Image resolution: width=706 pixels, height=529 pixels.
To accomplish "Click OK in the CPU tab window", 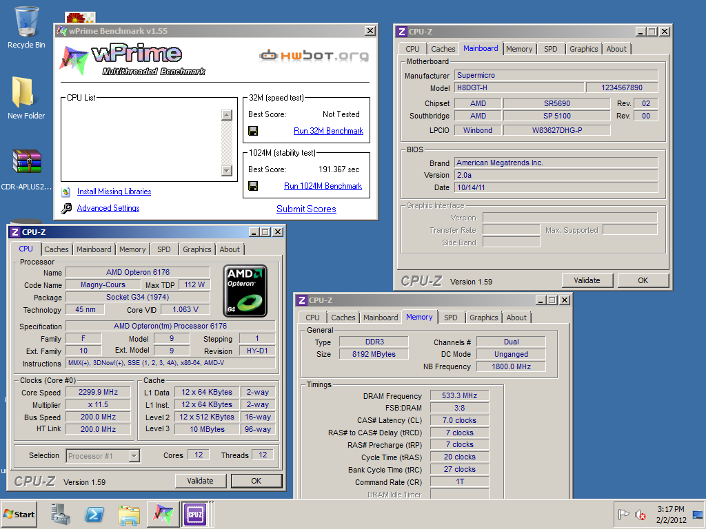I will (x=256, y=481).
